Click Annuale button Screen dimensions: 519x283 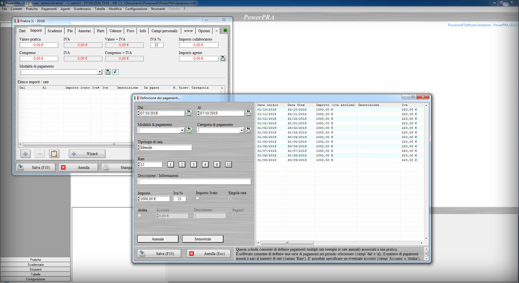point(158,239)
